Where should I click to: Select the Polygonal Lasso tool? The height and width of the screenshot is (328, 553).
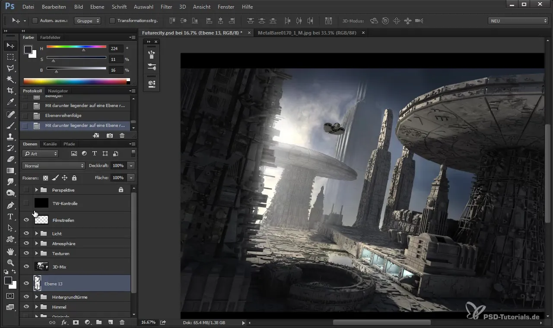tap(10, 68)
